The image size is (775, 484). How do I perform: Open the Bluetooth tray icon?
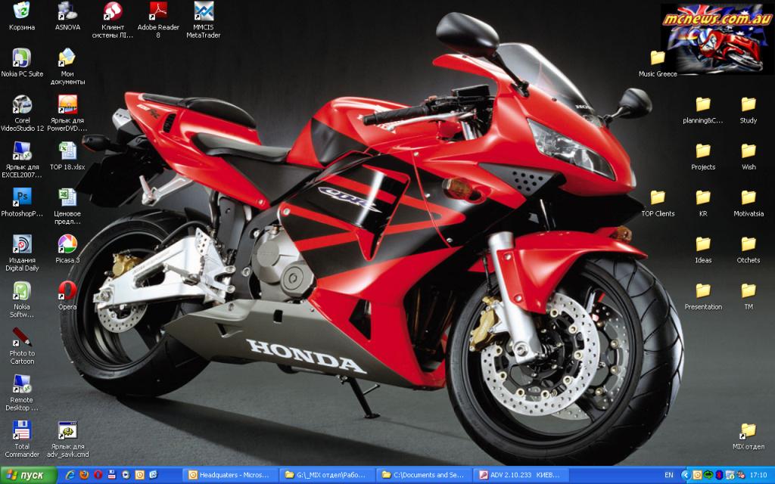tap(719, 475)
